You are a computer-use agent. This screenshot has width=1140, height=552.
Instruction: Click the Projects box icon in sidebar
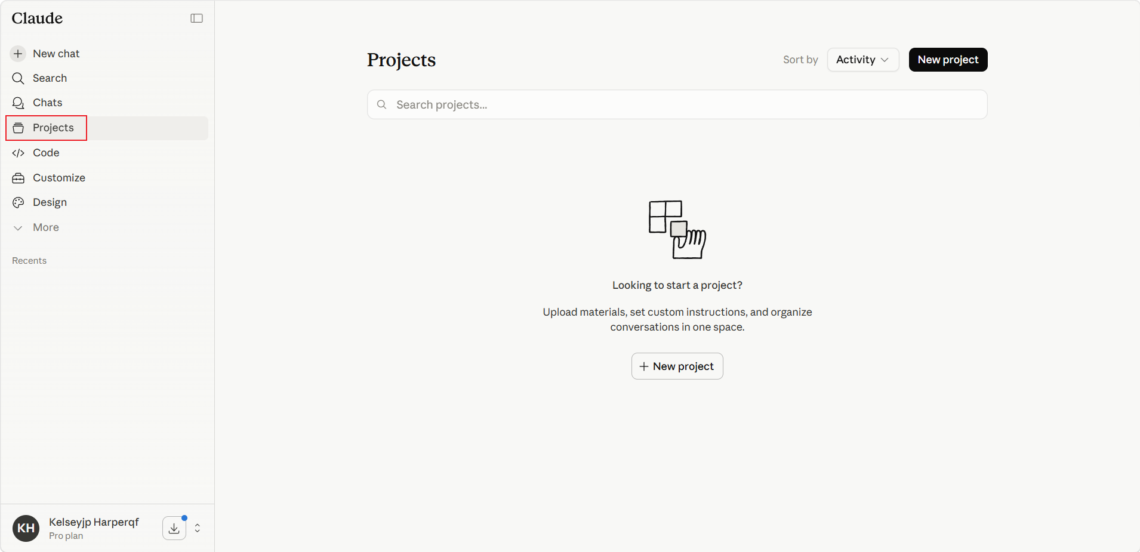[x=19, y=128]
